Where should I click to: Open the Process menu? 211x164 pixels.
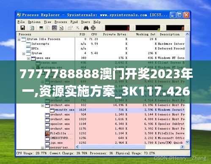[61, 22]
